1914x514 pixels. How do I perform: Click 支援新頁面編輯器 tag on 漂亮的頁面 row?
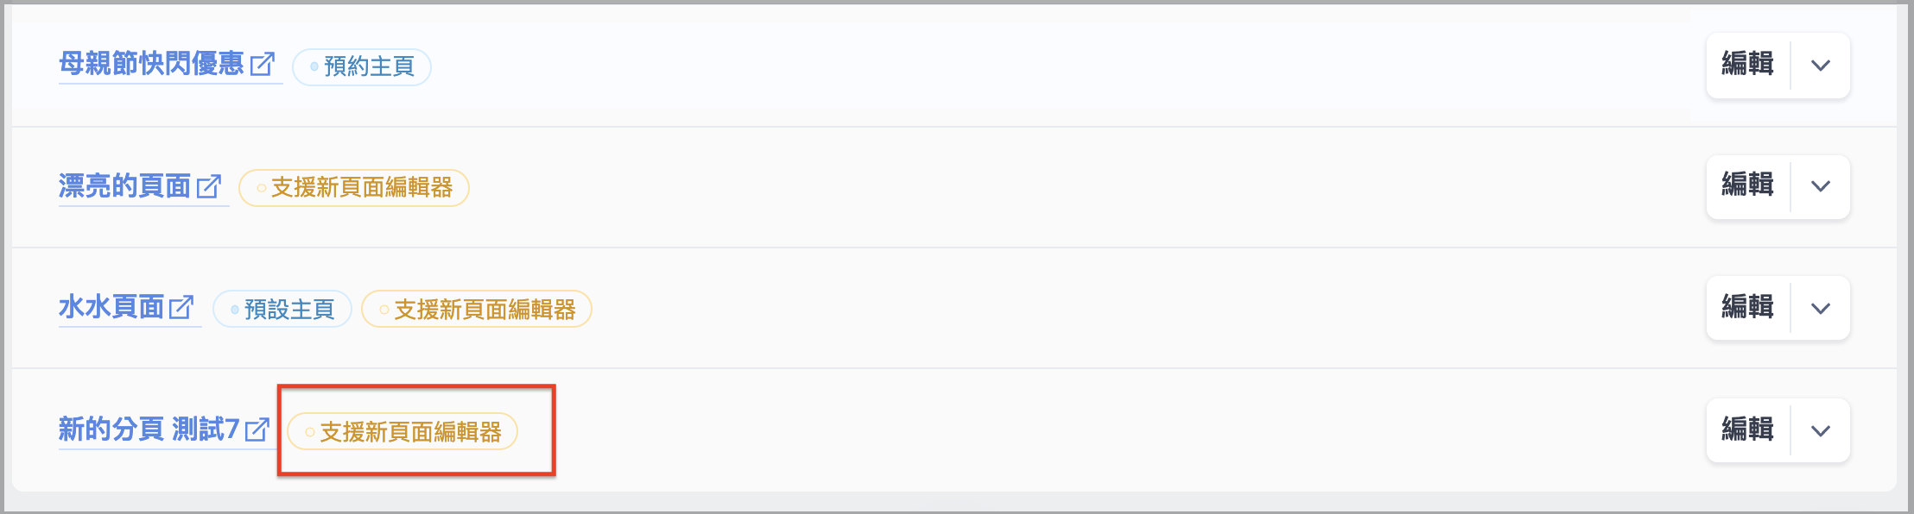(354, 188)
